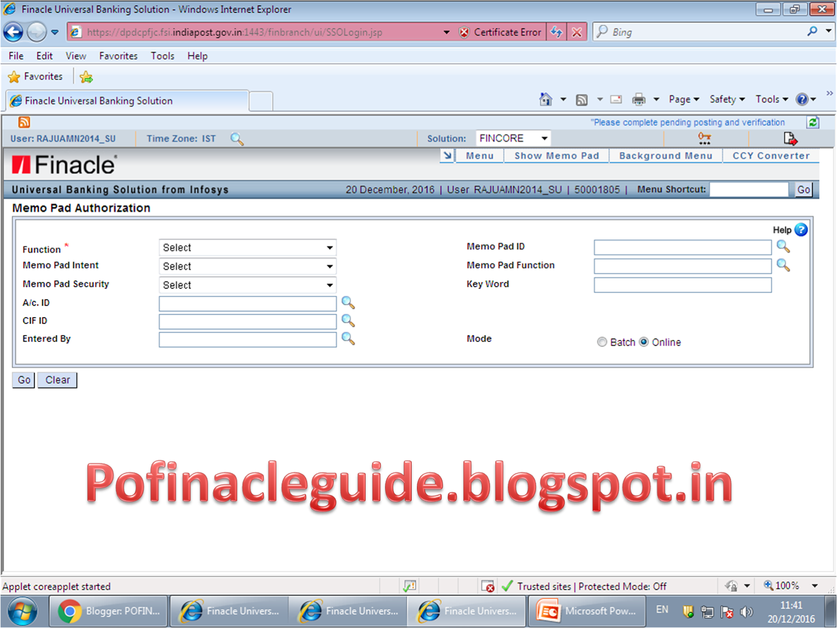Open the Memo Pad ID lookup magnifier
The image size is (837, 628).
(x=783, y=246)
